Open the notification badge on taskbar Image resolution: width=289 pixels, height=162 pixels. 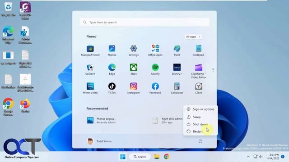[x=283, y=157]
